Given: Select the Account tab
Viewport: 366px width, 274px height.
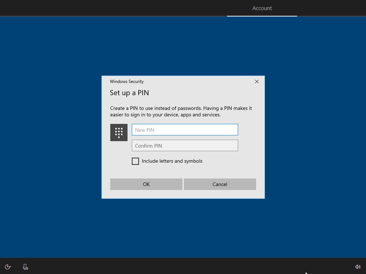Looking at the screenshot, I should click(x=262, y=8).
